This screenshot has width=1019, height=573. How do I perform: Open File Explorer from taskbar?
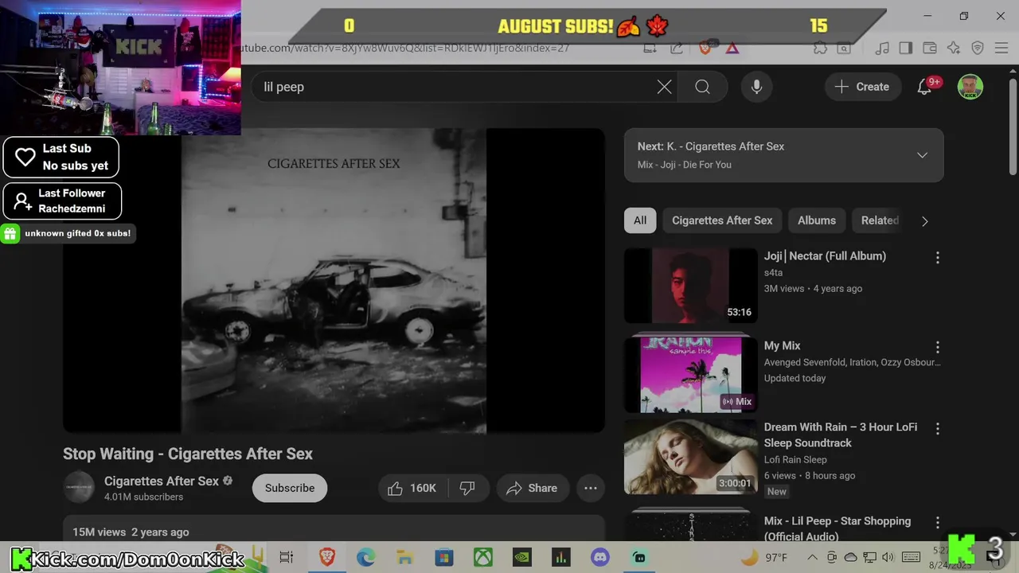pyautogui.click(x=404, y=557)
